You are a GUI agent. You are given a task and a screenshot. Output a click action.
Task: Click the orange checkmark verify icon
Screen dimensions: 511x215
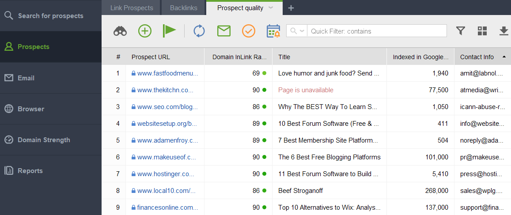[249, 31]
